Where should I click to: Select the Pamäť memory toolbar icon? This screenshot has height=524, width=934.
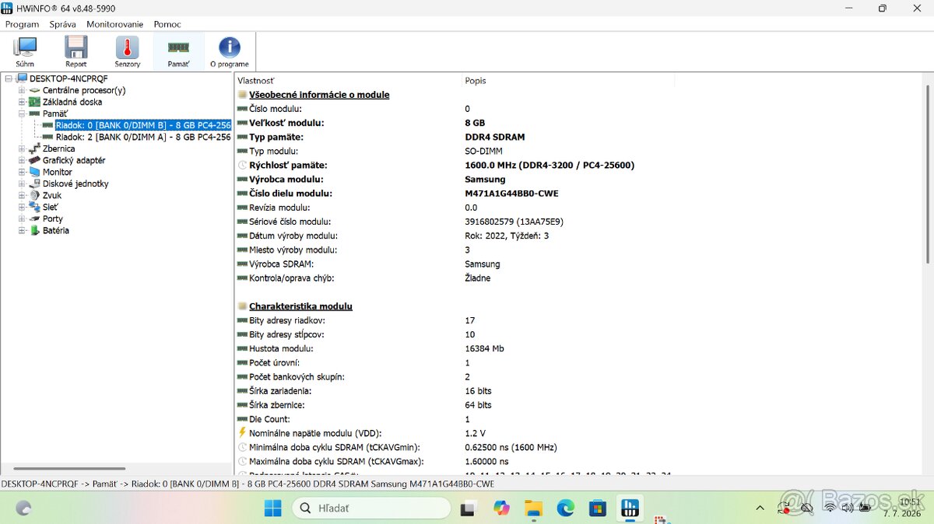178,51
